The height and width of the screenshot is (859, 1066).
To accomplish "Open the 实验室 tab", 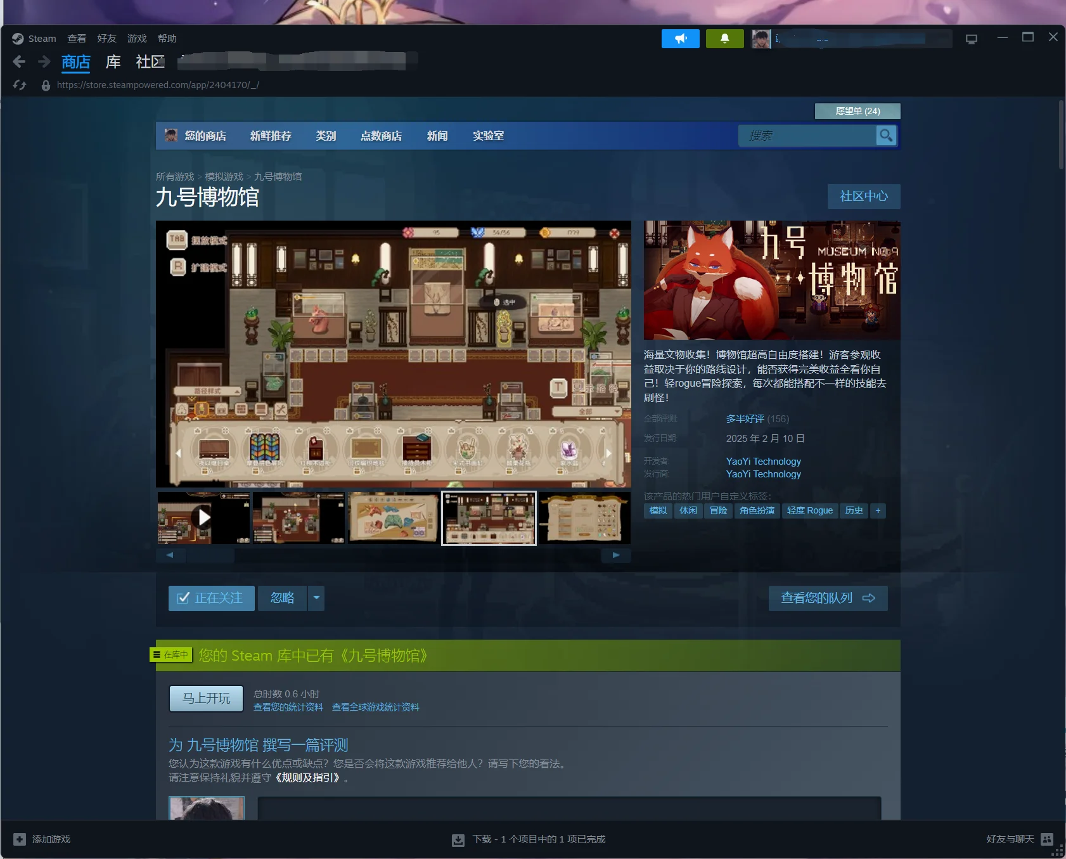I will 488,136.
